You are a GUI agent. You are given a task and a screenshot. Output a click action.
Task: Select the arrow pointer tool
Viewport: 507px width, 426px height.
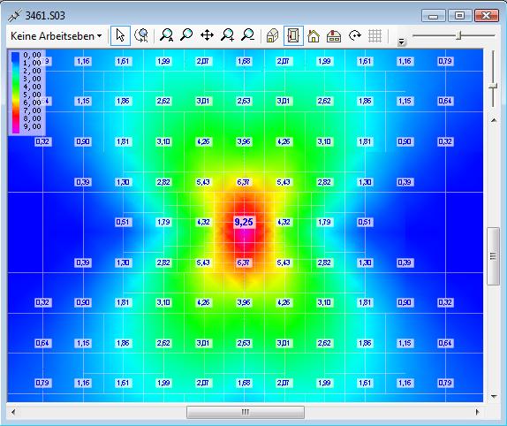(120, 35)
